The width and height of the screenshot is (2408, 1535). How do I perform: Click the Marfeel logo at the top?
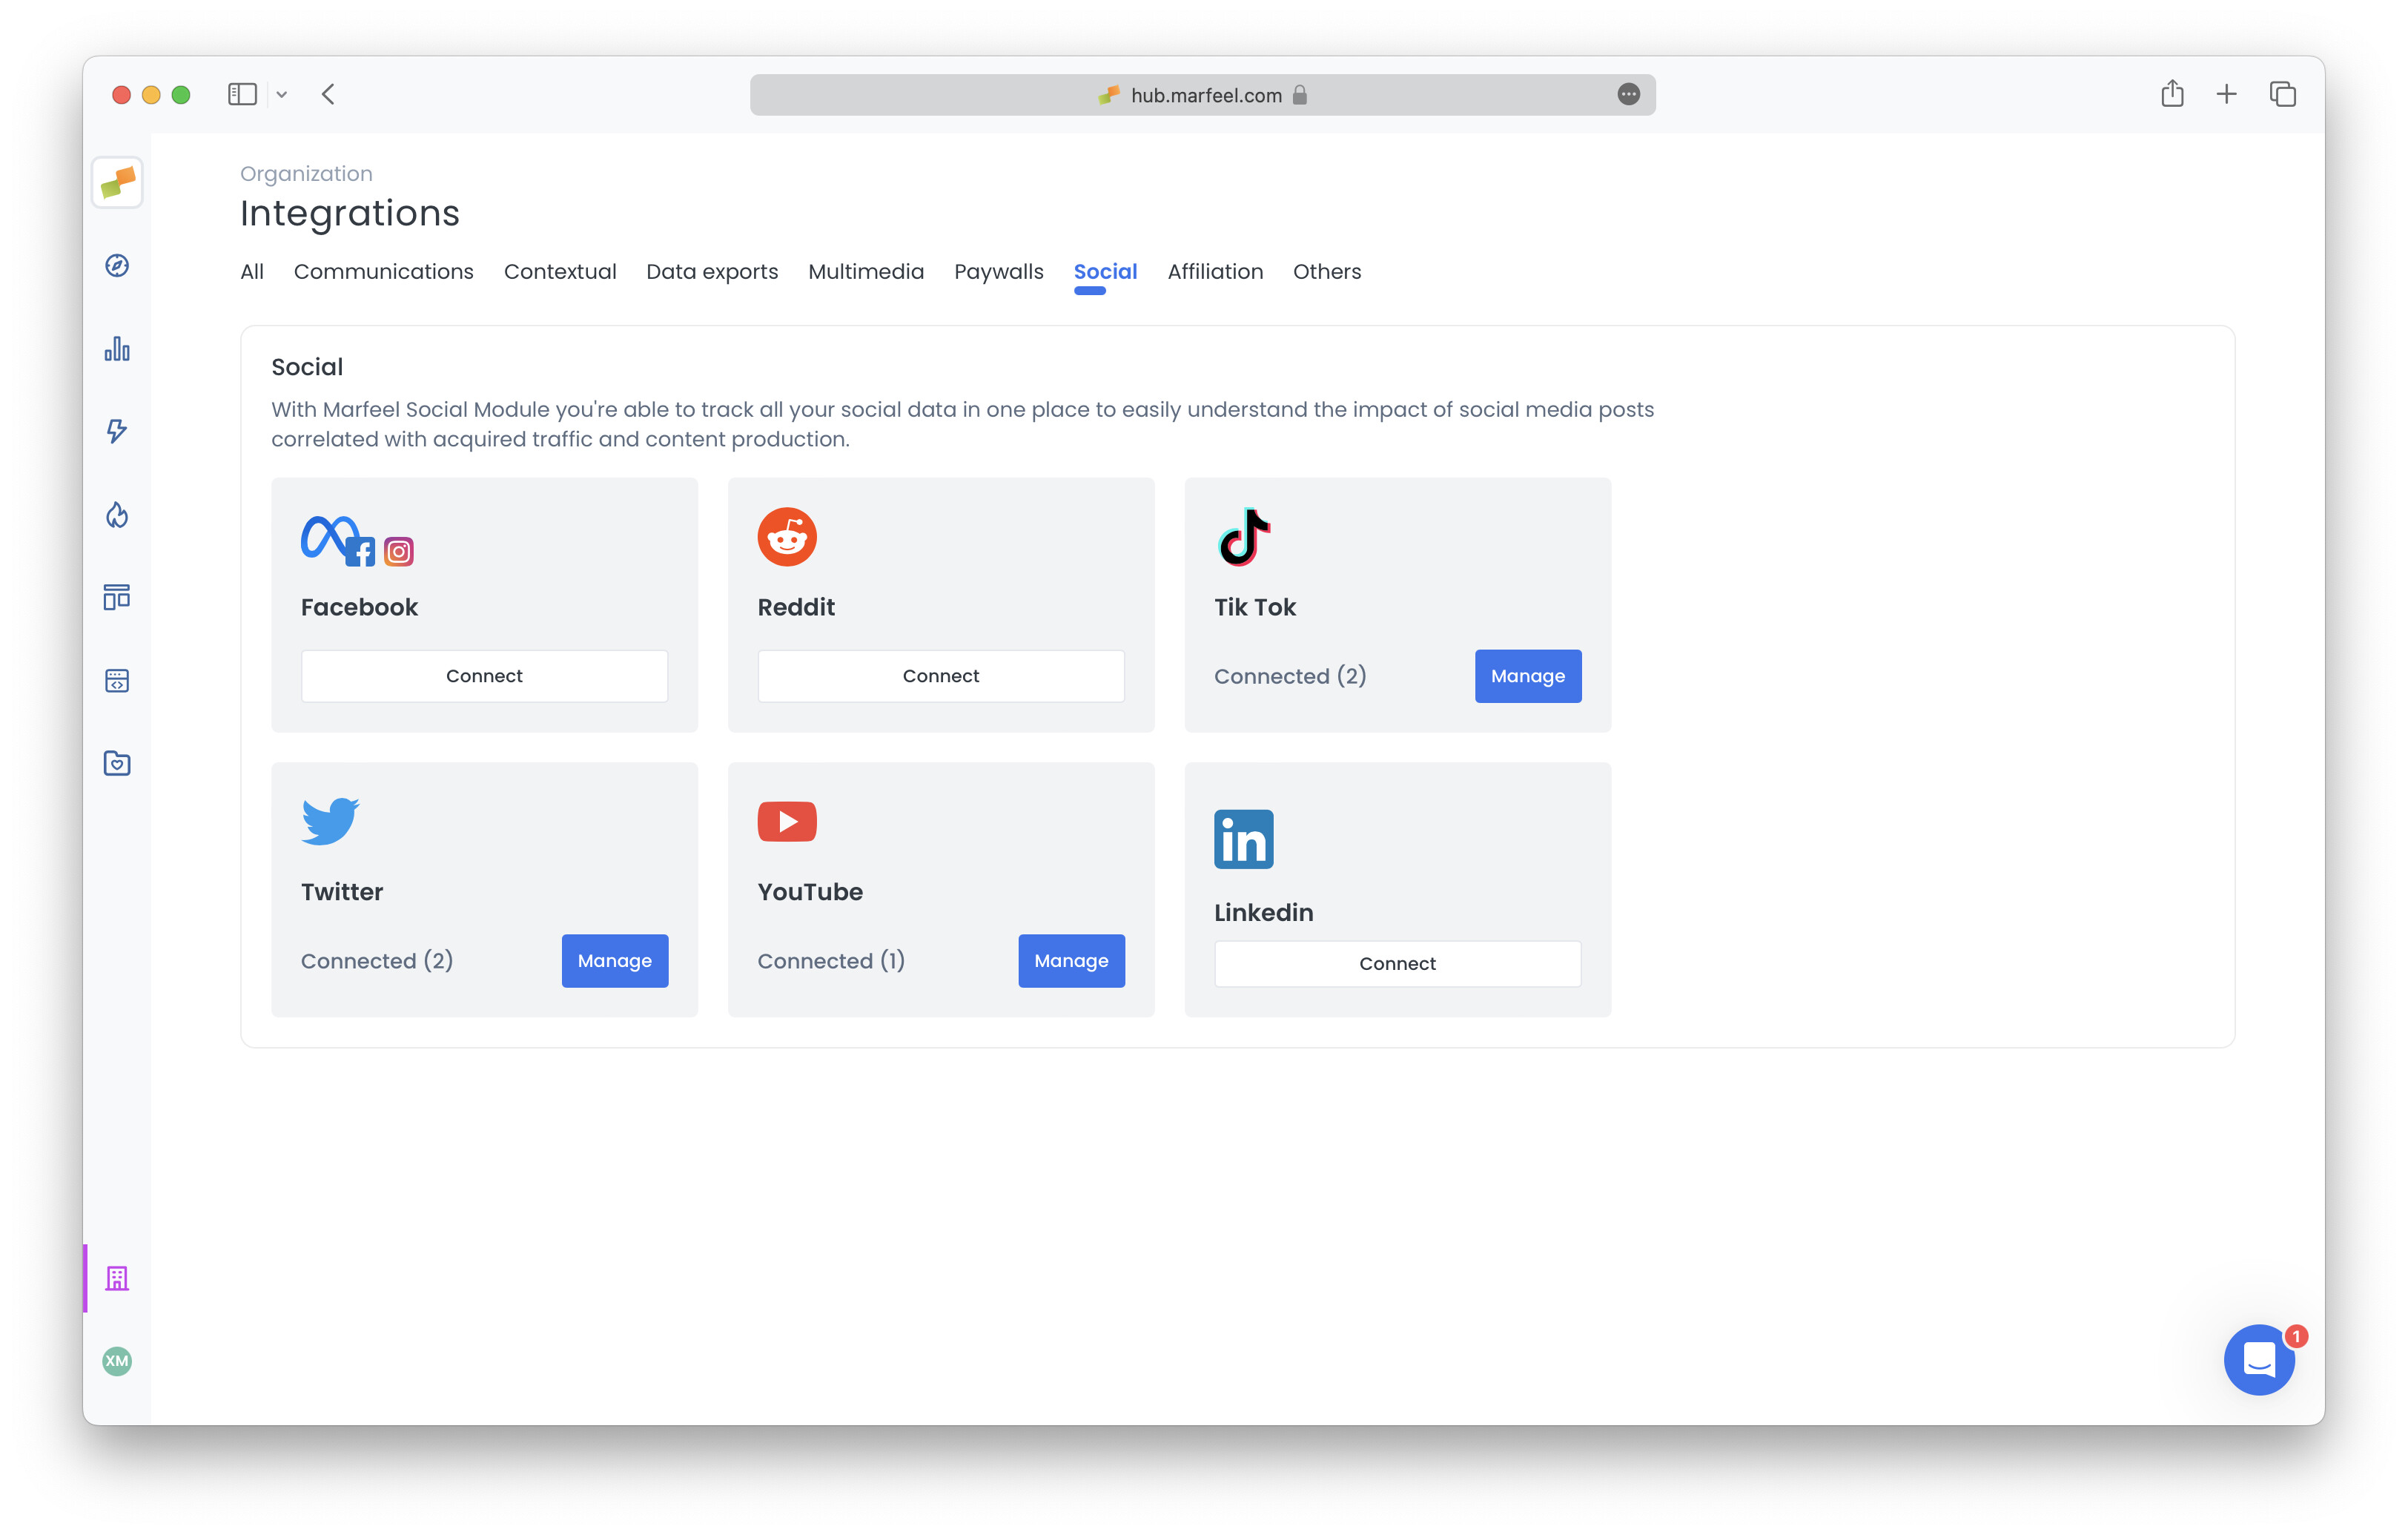coord(116,182)
